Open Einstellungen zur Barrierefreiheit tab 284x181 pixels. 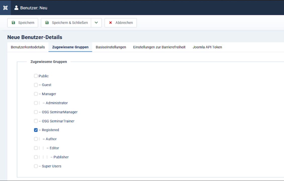[159, 47]
